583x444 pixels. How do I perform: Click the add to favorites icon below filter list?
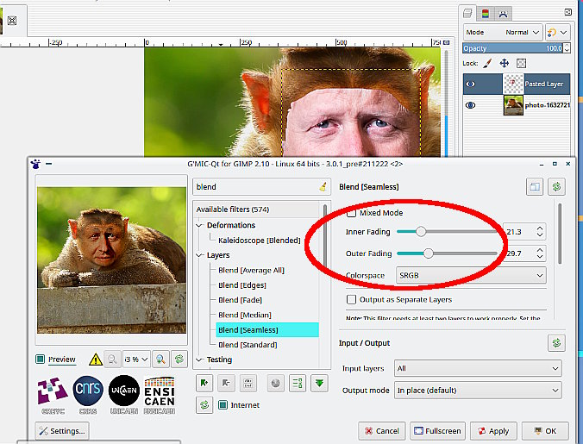click(x=204, y=383)
